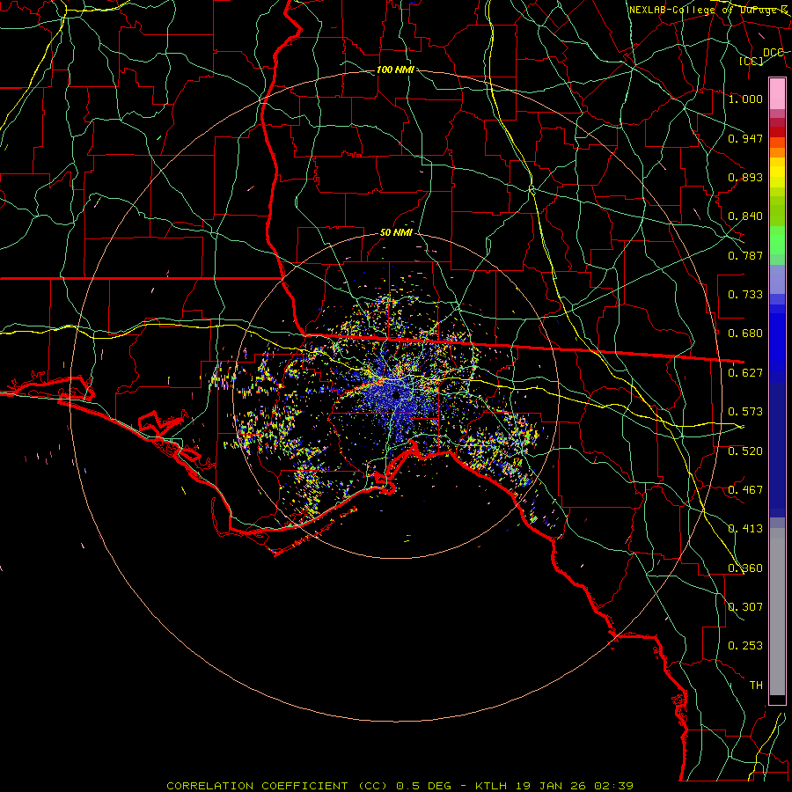Viewport: 792px width, 792px height.
Task: Click the [CC] units label
Action: (752, 61)
